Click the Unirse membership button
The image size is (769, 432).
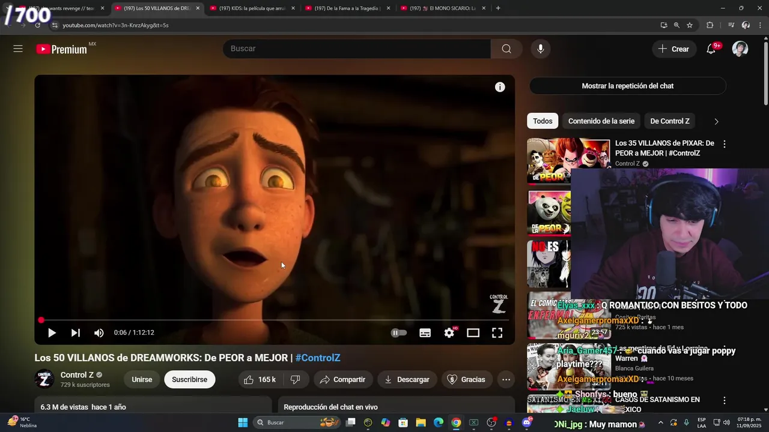point(142,379)
